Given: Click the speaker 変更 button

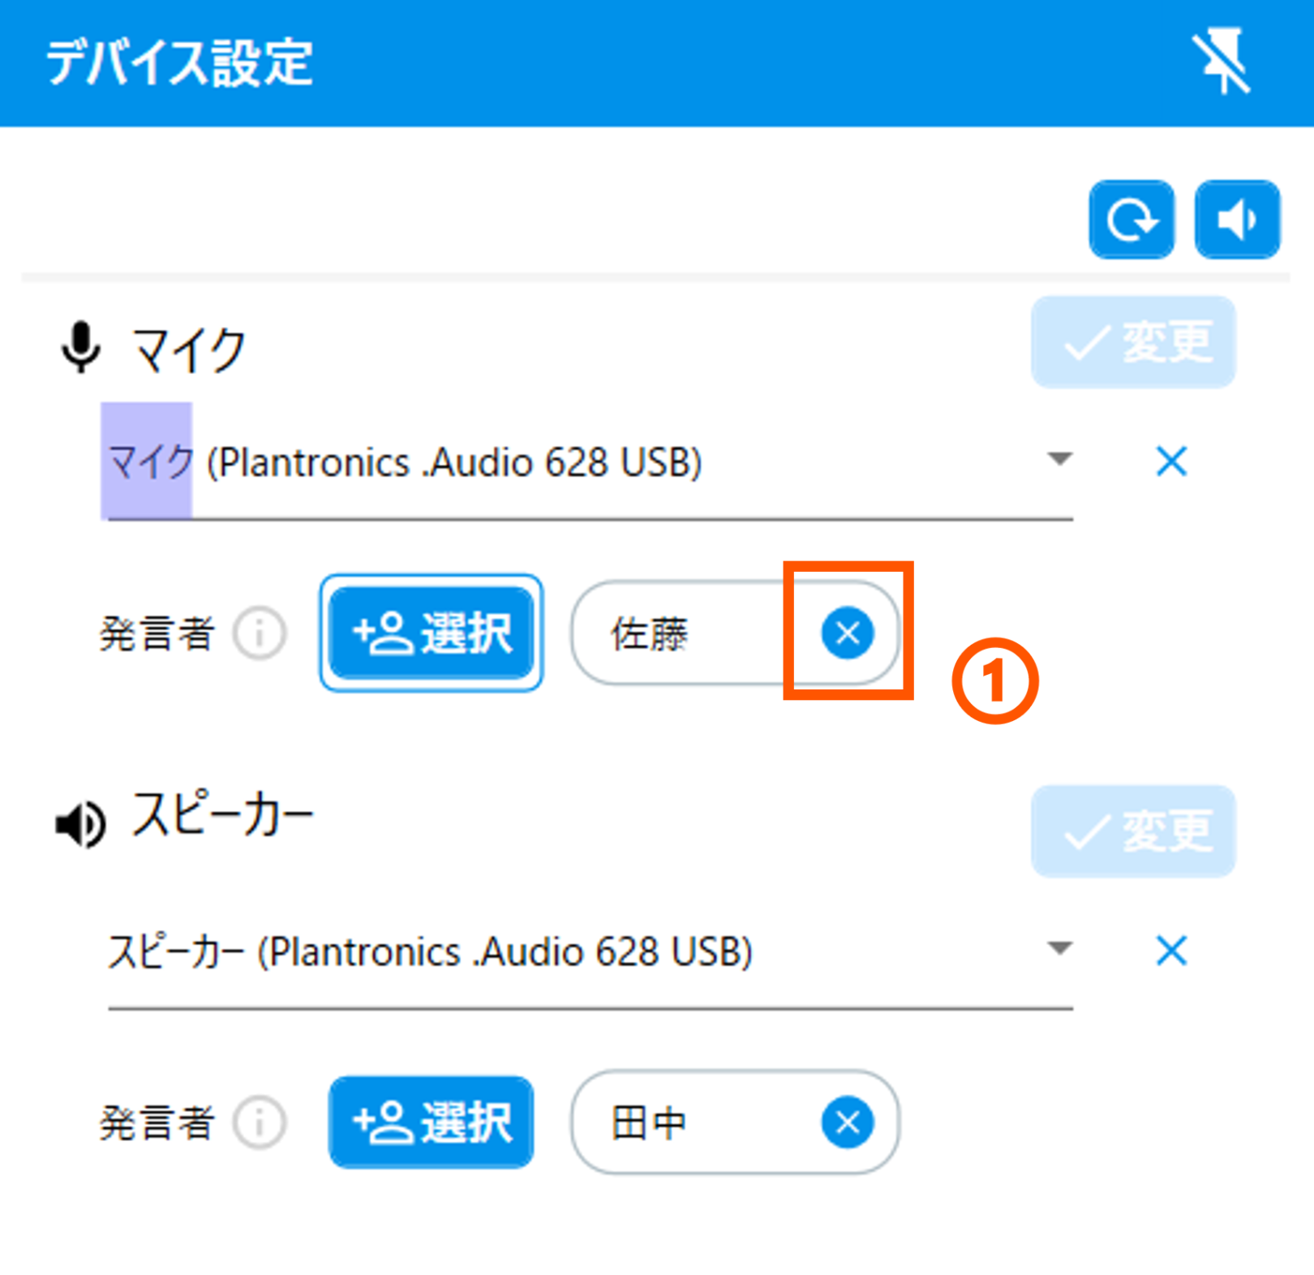Looking at the screenshot, I should pos(1133,831).
